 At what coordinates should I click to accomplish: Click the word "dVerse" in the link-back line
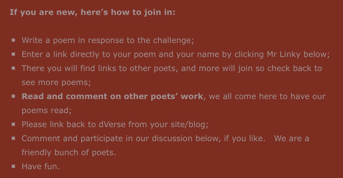[110, 124]
